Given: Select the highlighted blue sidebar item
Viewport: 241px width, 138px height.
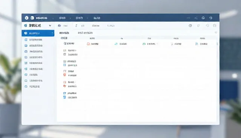Looking at the screenshot, I should pos(38,33).
